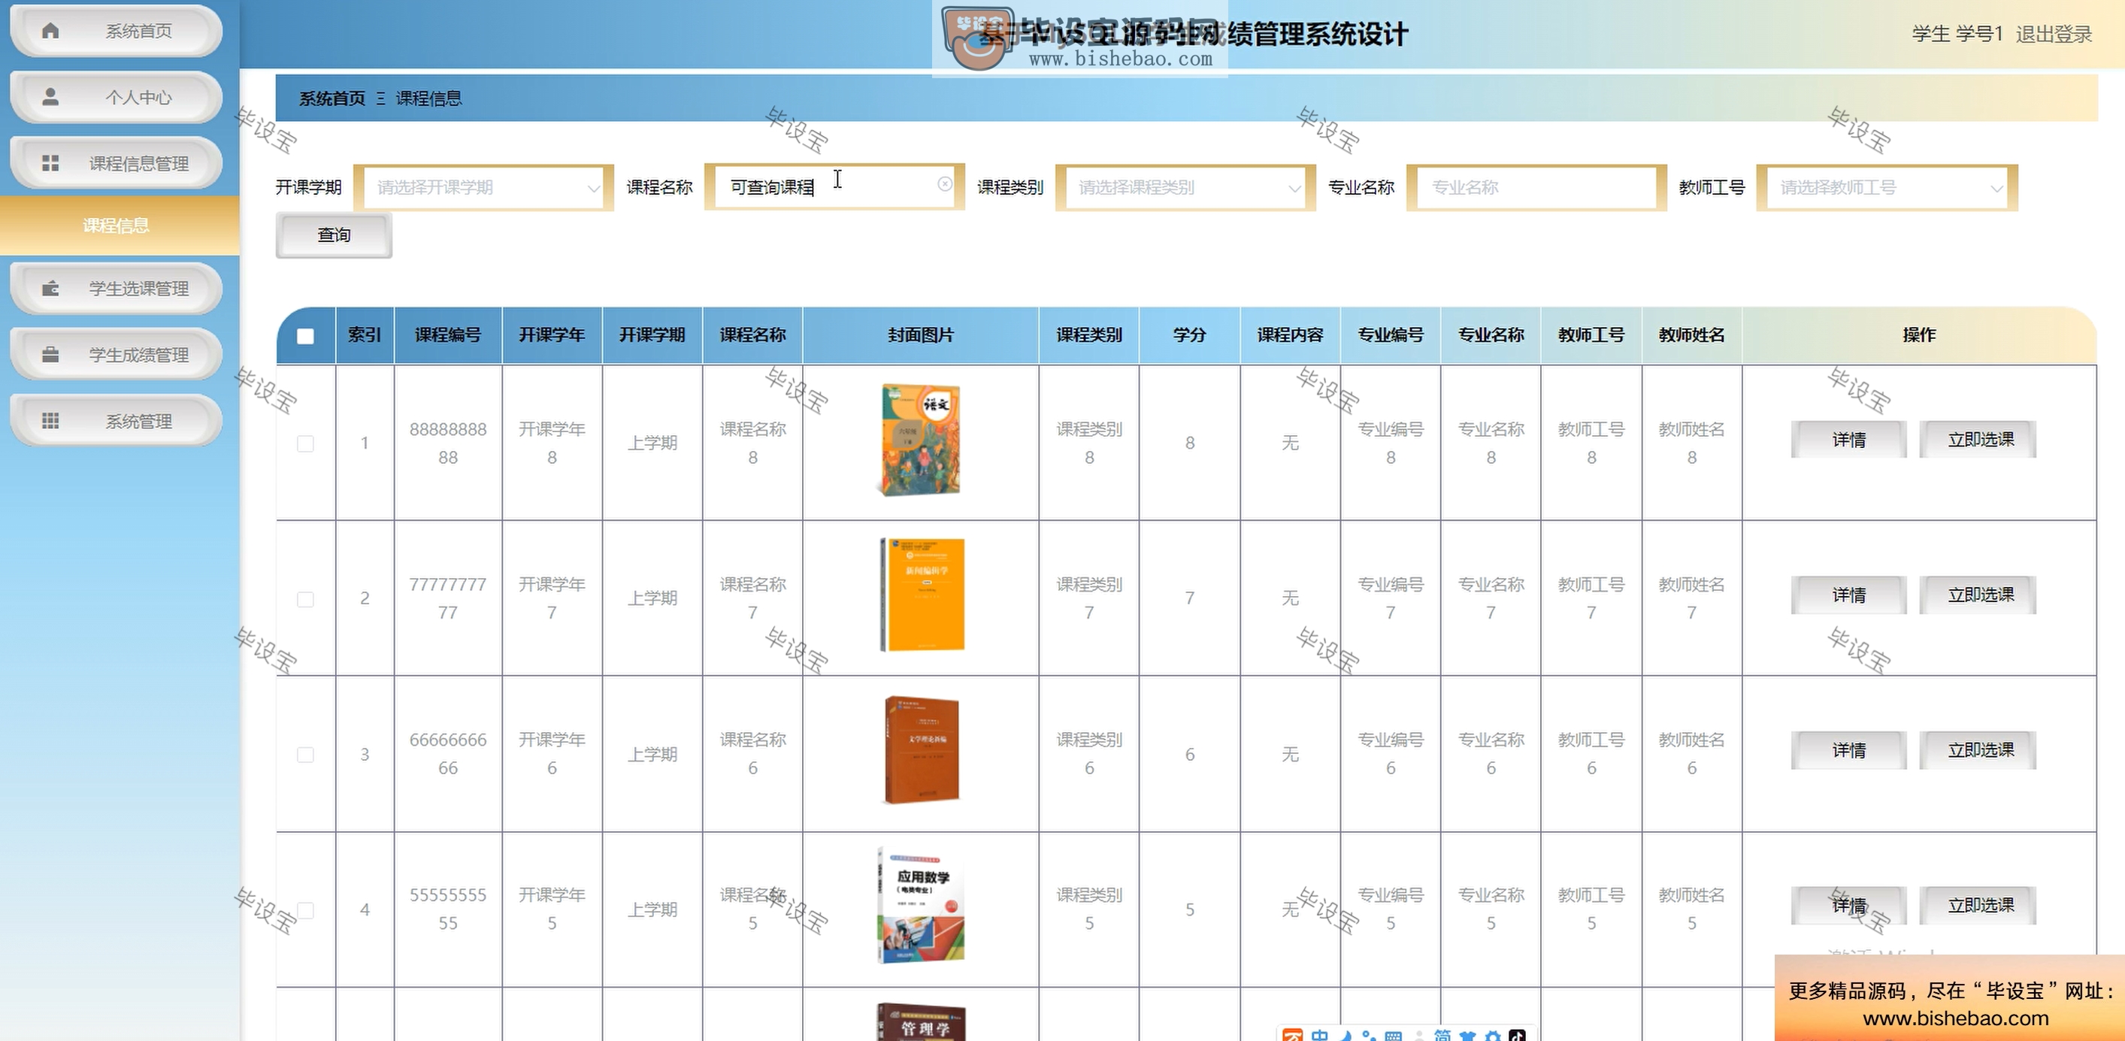Screen dimensions: 2125x1041
Task: Click the 查询 search button
Action: tap(334, 235)
